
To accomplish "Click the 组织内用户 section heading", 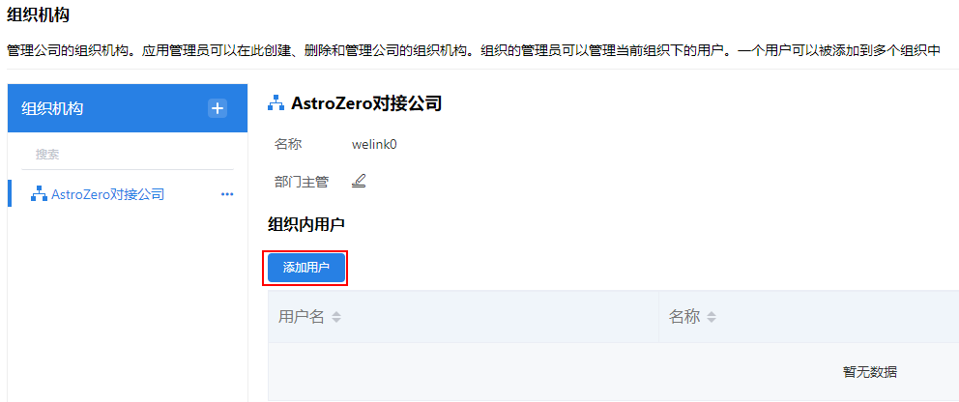I will point(306,225).
